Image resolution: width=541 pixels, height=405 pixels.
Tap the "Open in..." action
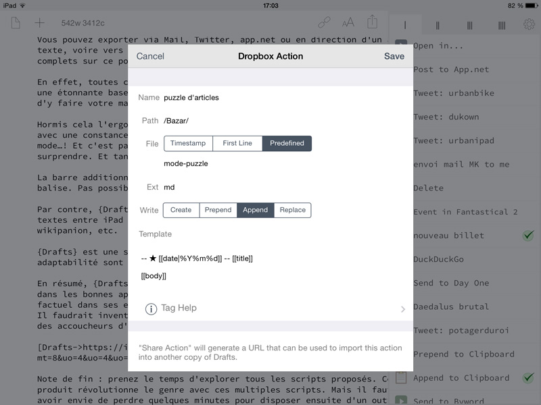pos(438,46)
